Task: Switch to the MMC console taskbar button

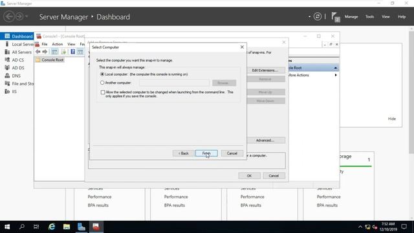Action: 96,227
